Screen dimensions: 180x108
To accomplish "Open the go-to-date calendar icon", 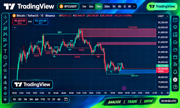I will click(x=66, y=99).
